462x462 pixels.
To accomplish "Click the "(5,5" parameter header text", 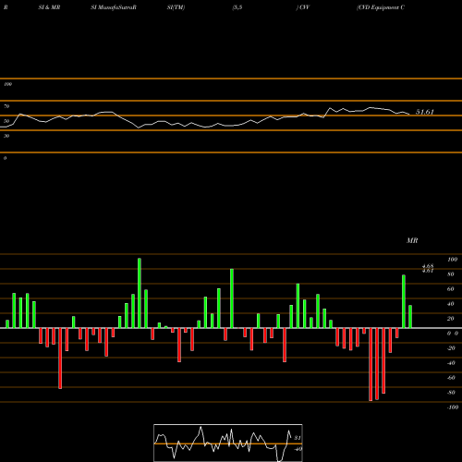I will pyautogui.click(x=237, y=7).
